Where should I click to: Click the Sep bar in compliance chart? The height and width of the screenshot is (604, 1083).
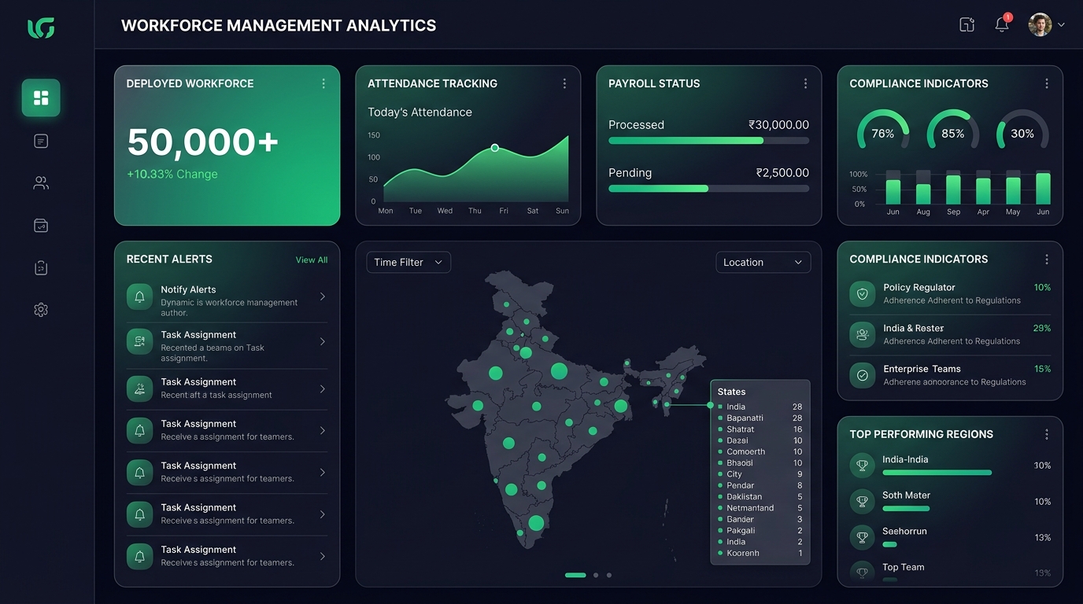pyautogui.click(x=953, y=190)
